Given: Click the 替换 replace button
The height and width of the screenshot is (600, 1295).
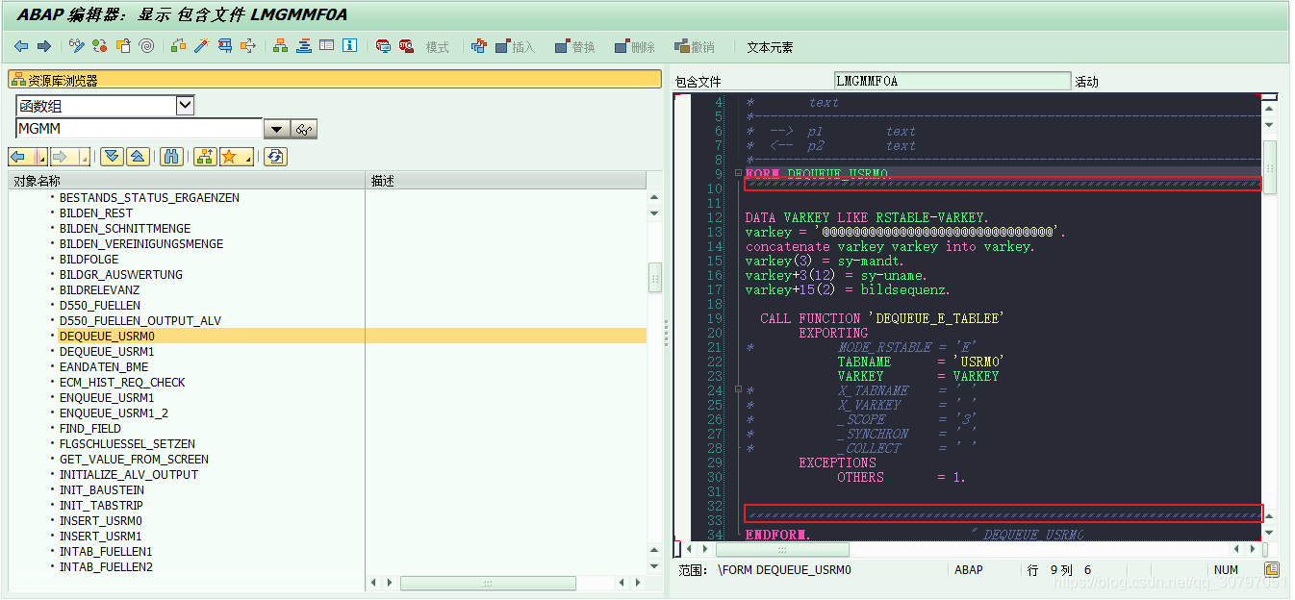Looking at the screenshot, I should [x=575, y=47].
